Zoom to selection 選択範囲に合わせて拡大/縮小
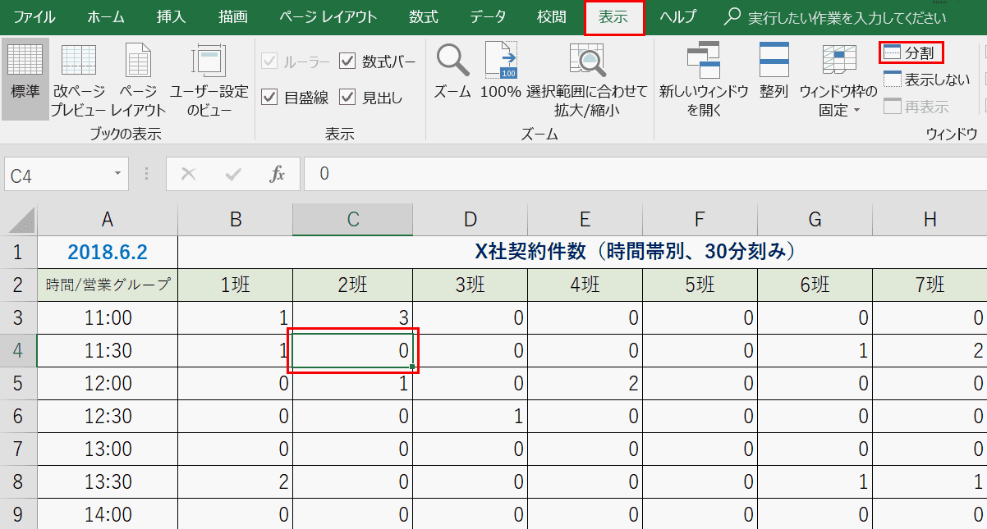The width and height of the screenshot is (987, 529). coord(586,79)
